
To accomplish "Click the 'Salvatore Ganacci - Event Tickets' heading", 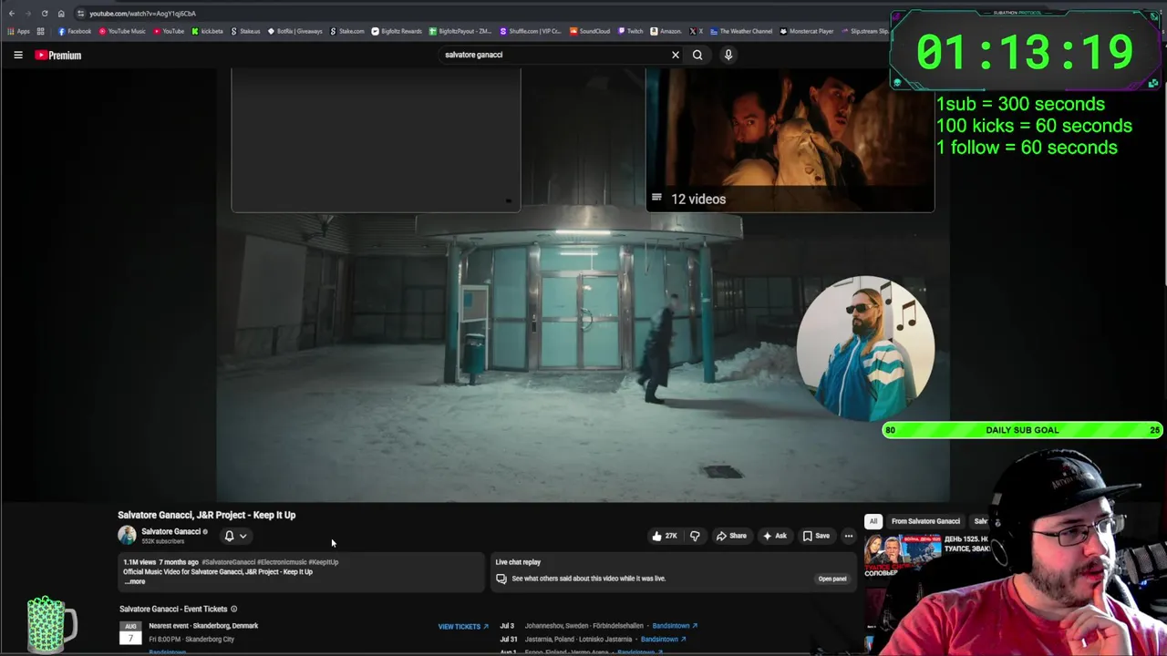I will tap(173, 609).
